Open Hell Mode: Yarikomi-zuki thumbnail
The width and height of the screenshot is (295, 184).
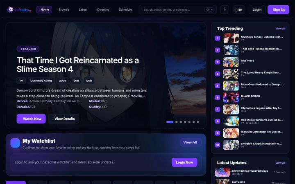pyautogui.click(x=231, y=121)
